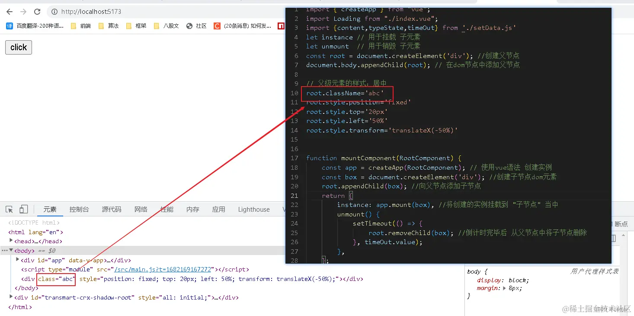Select the closing </html> tag line
Viewport: 634px width, 316px height.
coord(20,307)
